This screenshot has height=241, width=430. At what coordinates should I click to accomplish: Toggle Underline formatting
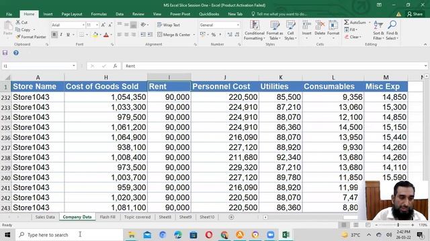pyautogui.click(x=68, y=35)
